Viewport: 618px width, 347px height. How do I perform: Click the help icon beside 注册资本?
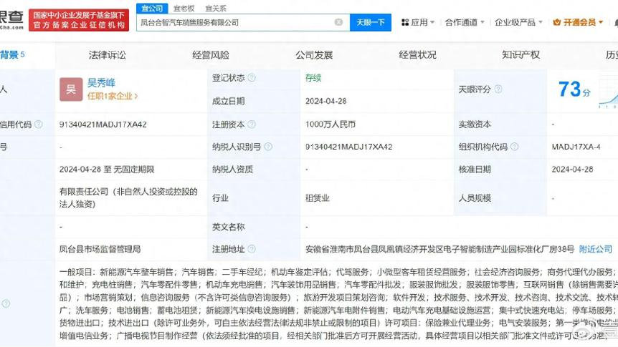click(x=252, y=124)
